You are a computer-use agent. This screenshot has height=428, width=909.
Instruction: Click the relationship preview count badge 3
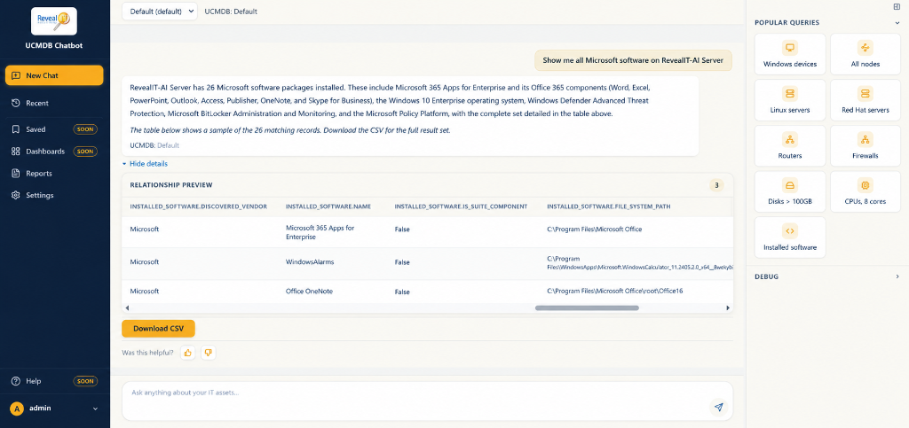tap(716, 186)
